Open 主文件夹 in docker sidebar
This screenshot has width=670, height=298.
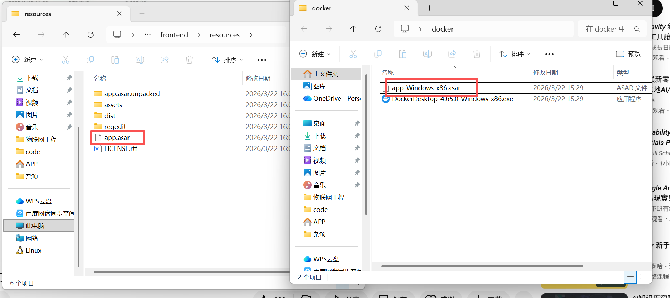(326, 74)
